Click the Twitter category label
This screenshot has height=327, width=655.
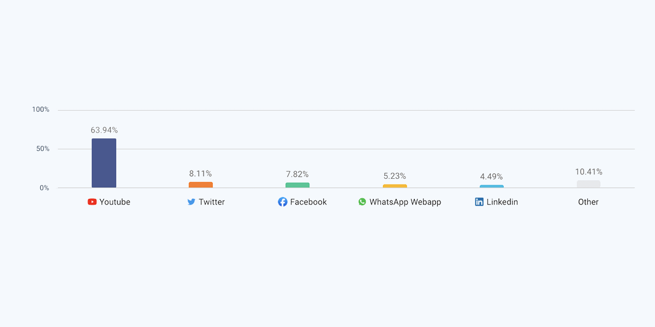pos(212,202)
